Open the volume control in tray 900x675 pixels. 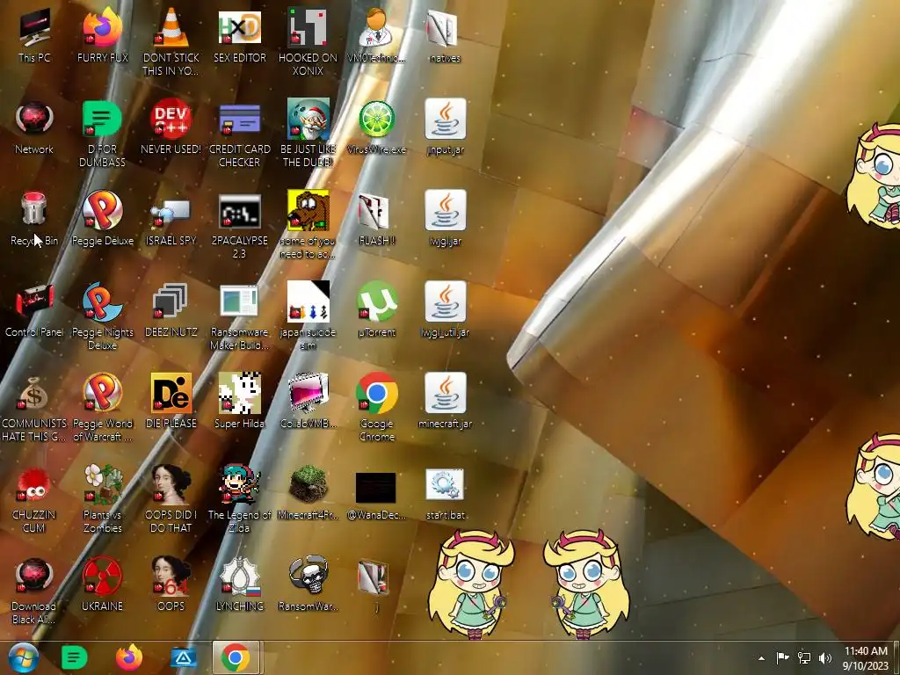pyautogui.click(x=825, y=657)
